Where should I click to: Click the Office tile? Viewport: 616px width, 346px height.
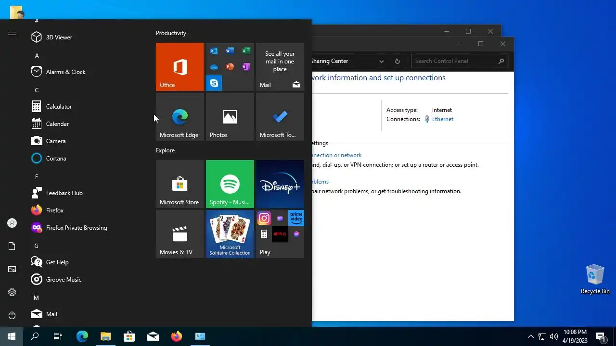pos(180,67)
